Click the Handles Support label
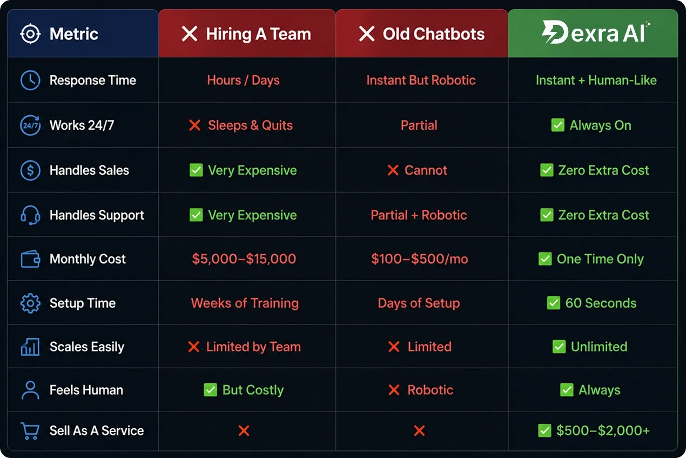The width and height of the screenshot is (686, 458). [97, 215]
